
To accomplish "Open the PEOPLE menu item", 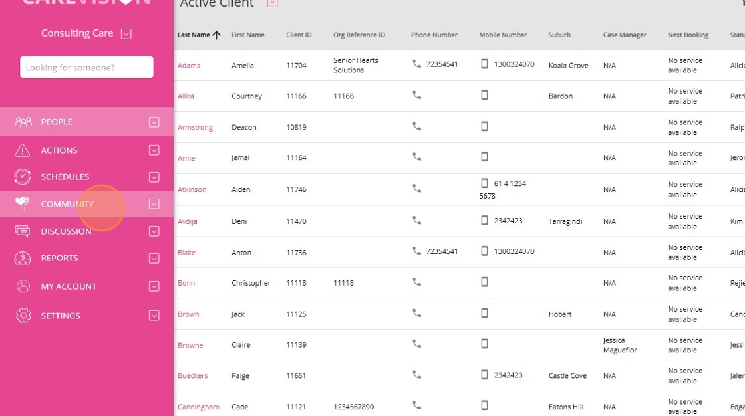I will [86, 122].
